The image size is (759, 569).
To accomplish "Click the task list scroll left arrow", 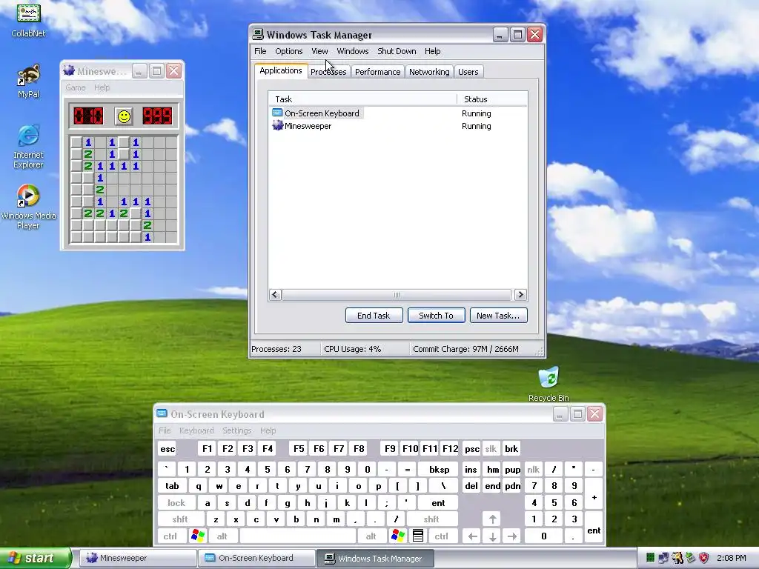I will click(x=276, y=295).
